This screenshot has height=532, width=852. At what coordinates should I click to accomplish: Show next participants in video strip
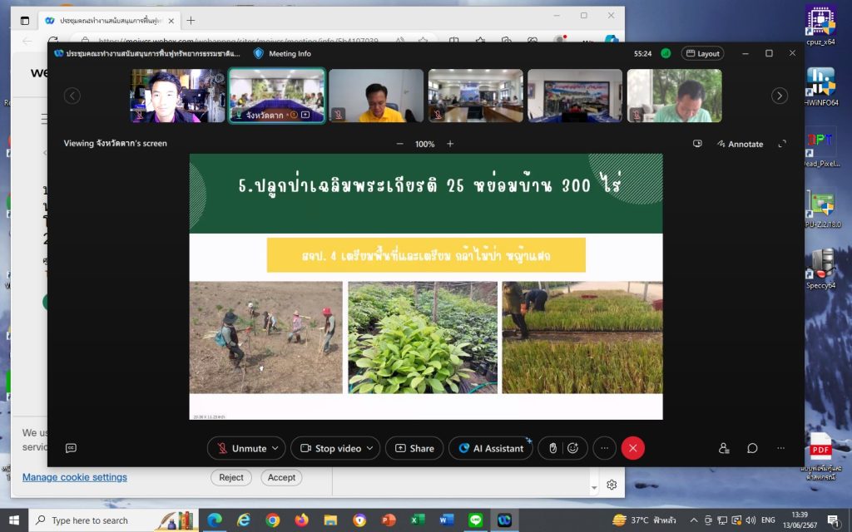point(780,96)
